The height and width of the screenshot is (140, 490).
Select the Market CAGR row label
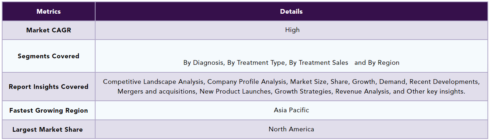tap(48, 30)
